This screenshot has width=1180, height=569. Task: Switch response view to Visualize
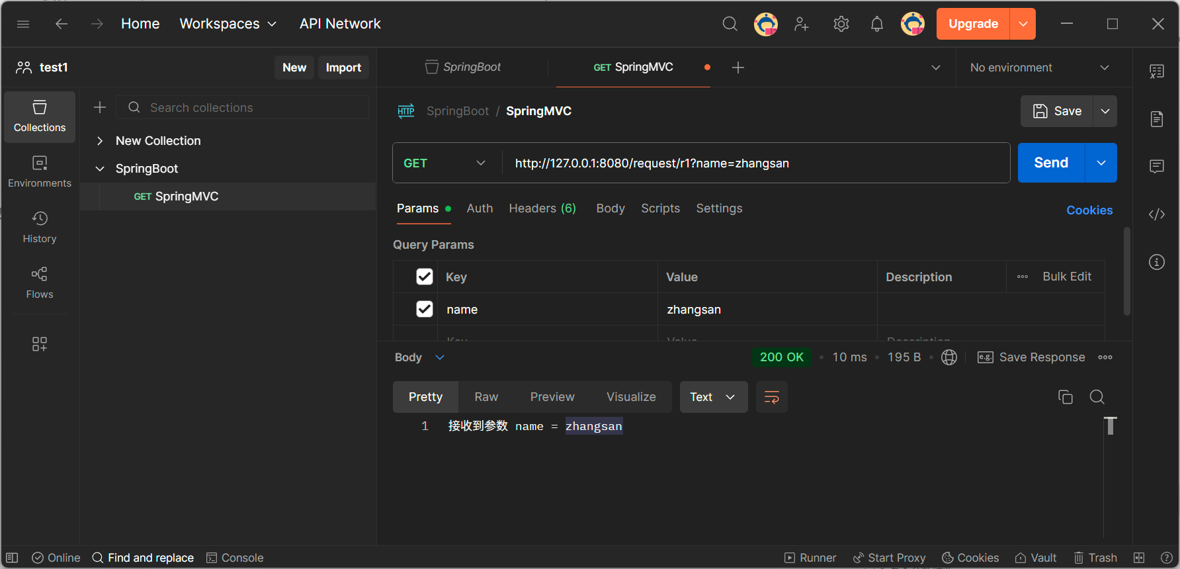click(x=631, y=397)
